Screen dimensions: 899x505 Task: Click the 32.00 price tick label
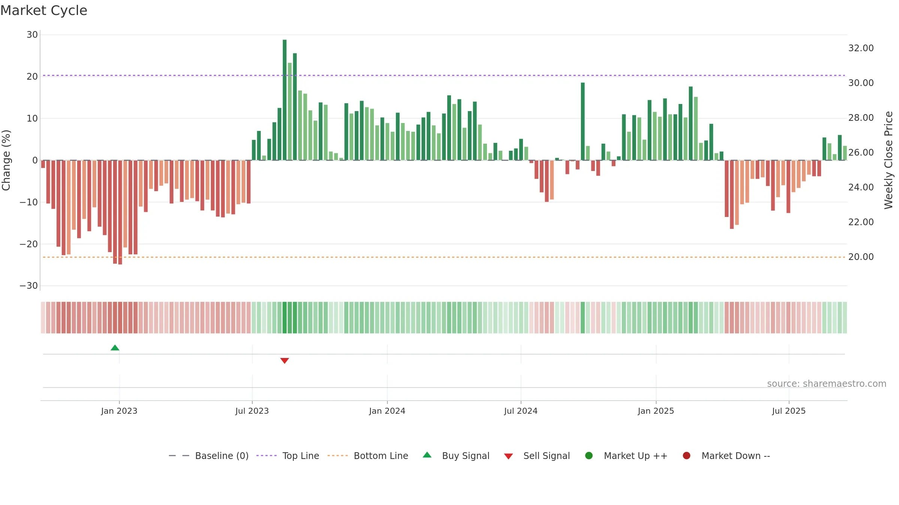861,48
